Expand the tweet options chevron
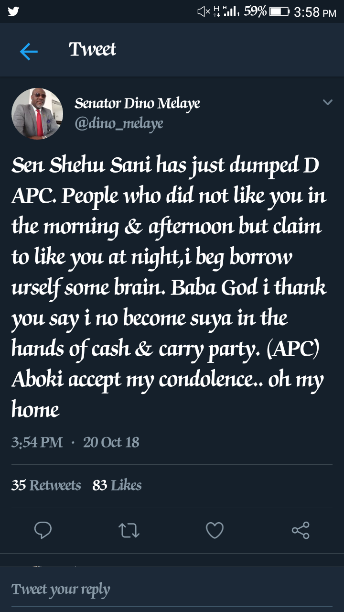Viewport: 344px width, 612px height. 327,102
